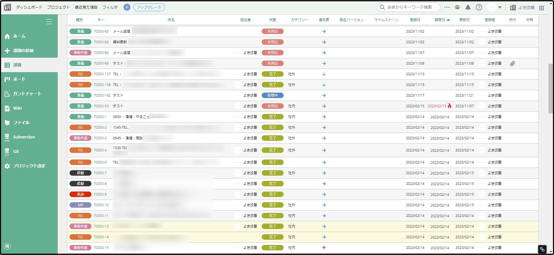Click the notification bell icon

[x=468, y=7]
